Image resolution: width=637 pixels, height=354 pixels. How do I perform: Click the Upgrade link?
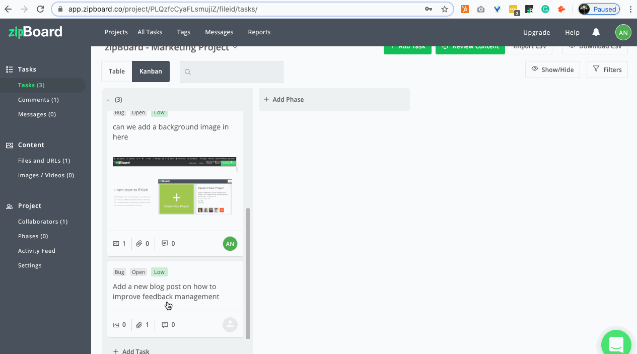[537, 32]
